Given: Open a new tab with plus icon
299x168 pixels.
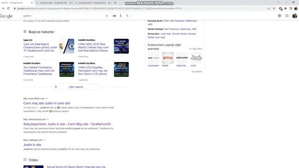Looking at the screenshot, I should tap(115, 3).
